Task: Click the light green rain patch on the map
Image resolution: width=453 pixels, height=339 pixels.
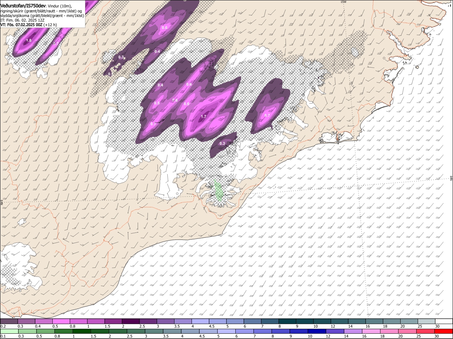Action: click(x=219, y=190)
